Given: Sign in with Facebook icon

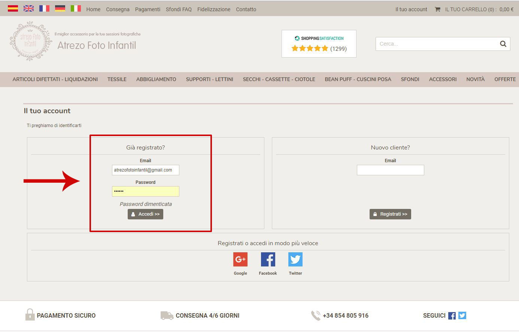Looking at the screenshot, I should (268, 259).
